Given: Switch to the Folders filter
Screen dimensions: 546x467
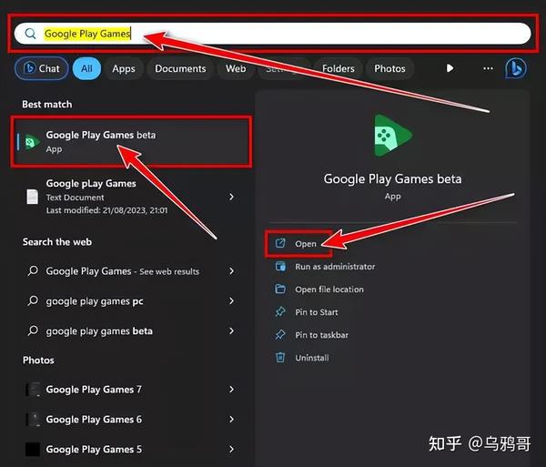Looking at the screenshot, I should [x=339, y=68].
